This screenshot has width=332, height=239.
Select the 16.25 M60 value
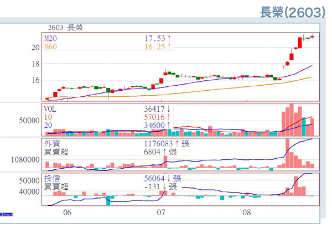pos(155,47)
